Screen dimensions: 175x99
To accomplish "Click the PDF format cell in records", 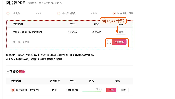I will click(x=54, y=90).
